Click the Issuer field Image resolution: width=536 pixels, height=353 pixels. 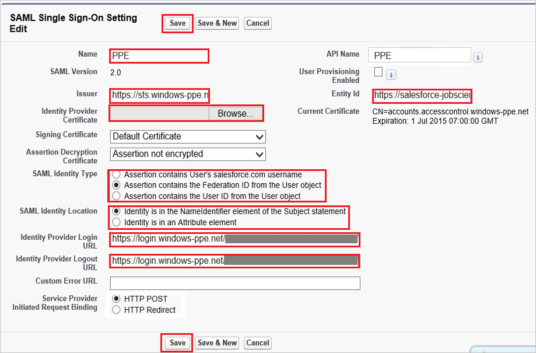coord(157,94)
